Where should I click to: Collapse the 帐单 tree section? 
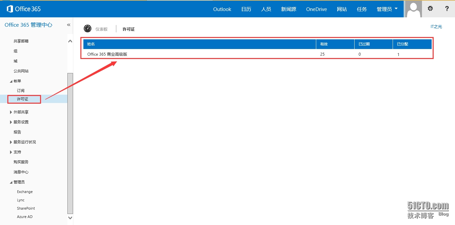pos(11,81)
